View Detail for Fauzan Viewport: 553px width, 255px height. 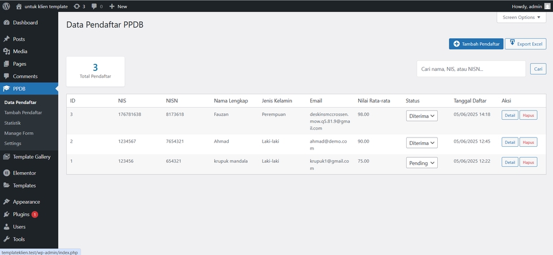tap(510, 115)
